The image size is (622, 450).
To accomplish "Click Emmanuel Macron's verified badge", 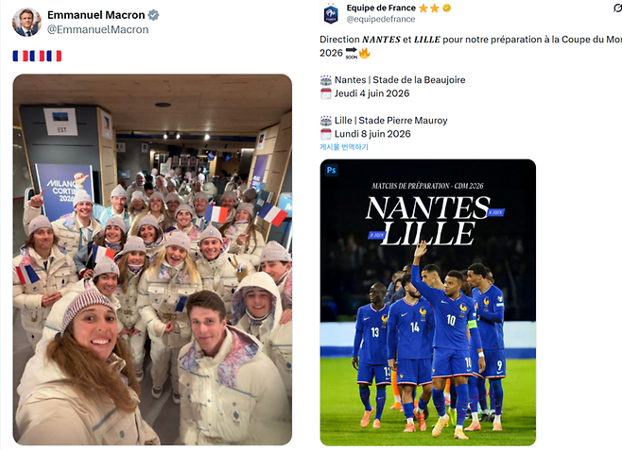I will (x=153, y=15).
